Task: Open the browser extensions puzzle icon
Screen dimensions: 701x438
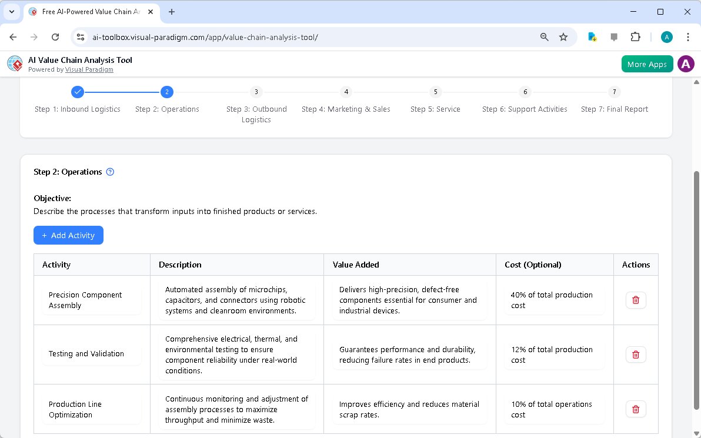Action: coord(635,36)
